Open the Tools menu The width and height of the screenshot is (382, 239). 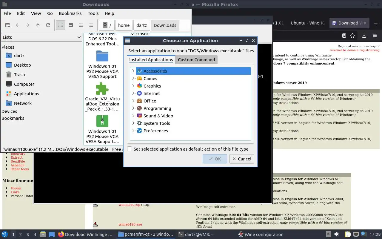click(93, 13)
